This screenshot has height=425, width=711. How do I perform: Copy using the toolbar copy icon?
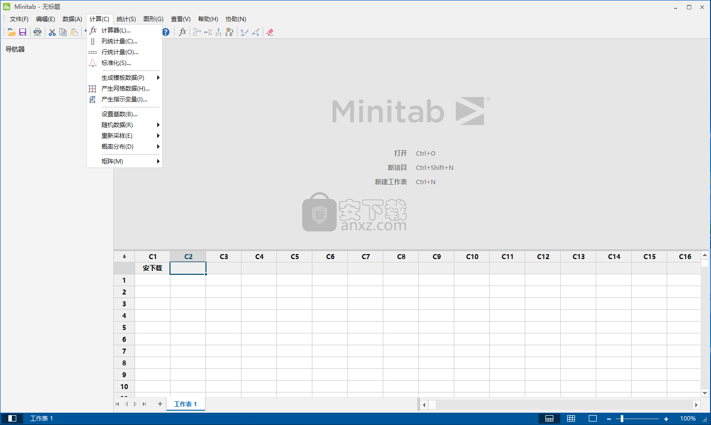(x=63, y=32)
